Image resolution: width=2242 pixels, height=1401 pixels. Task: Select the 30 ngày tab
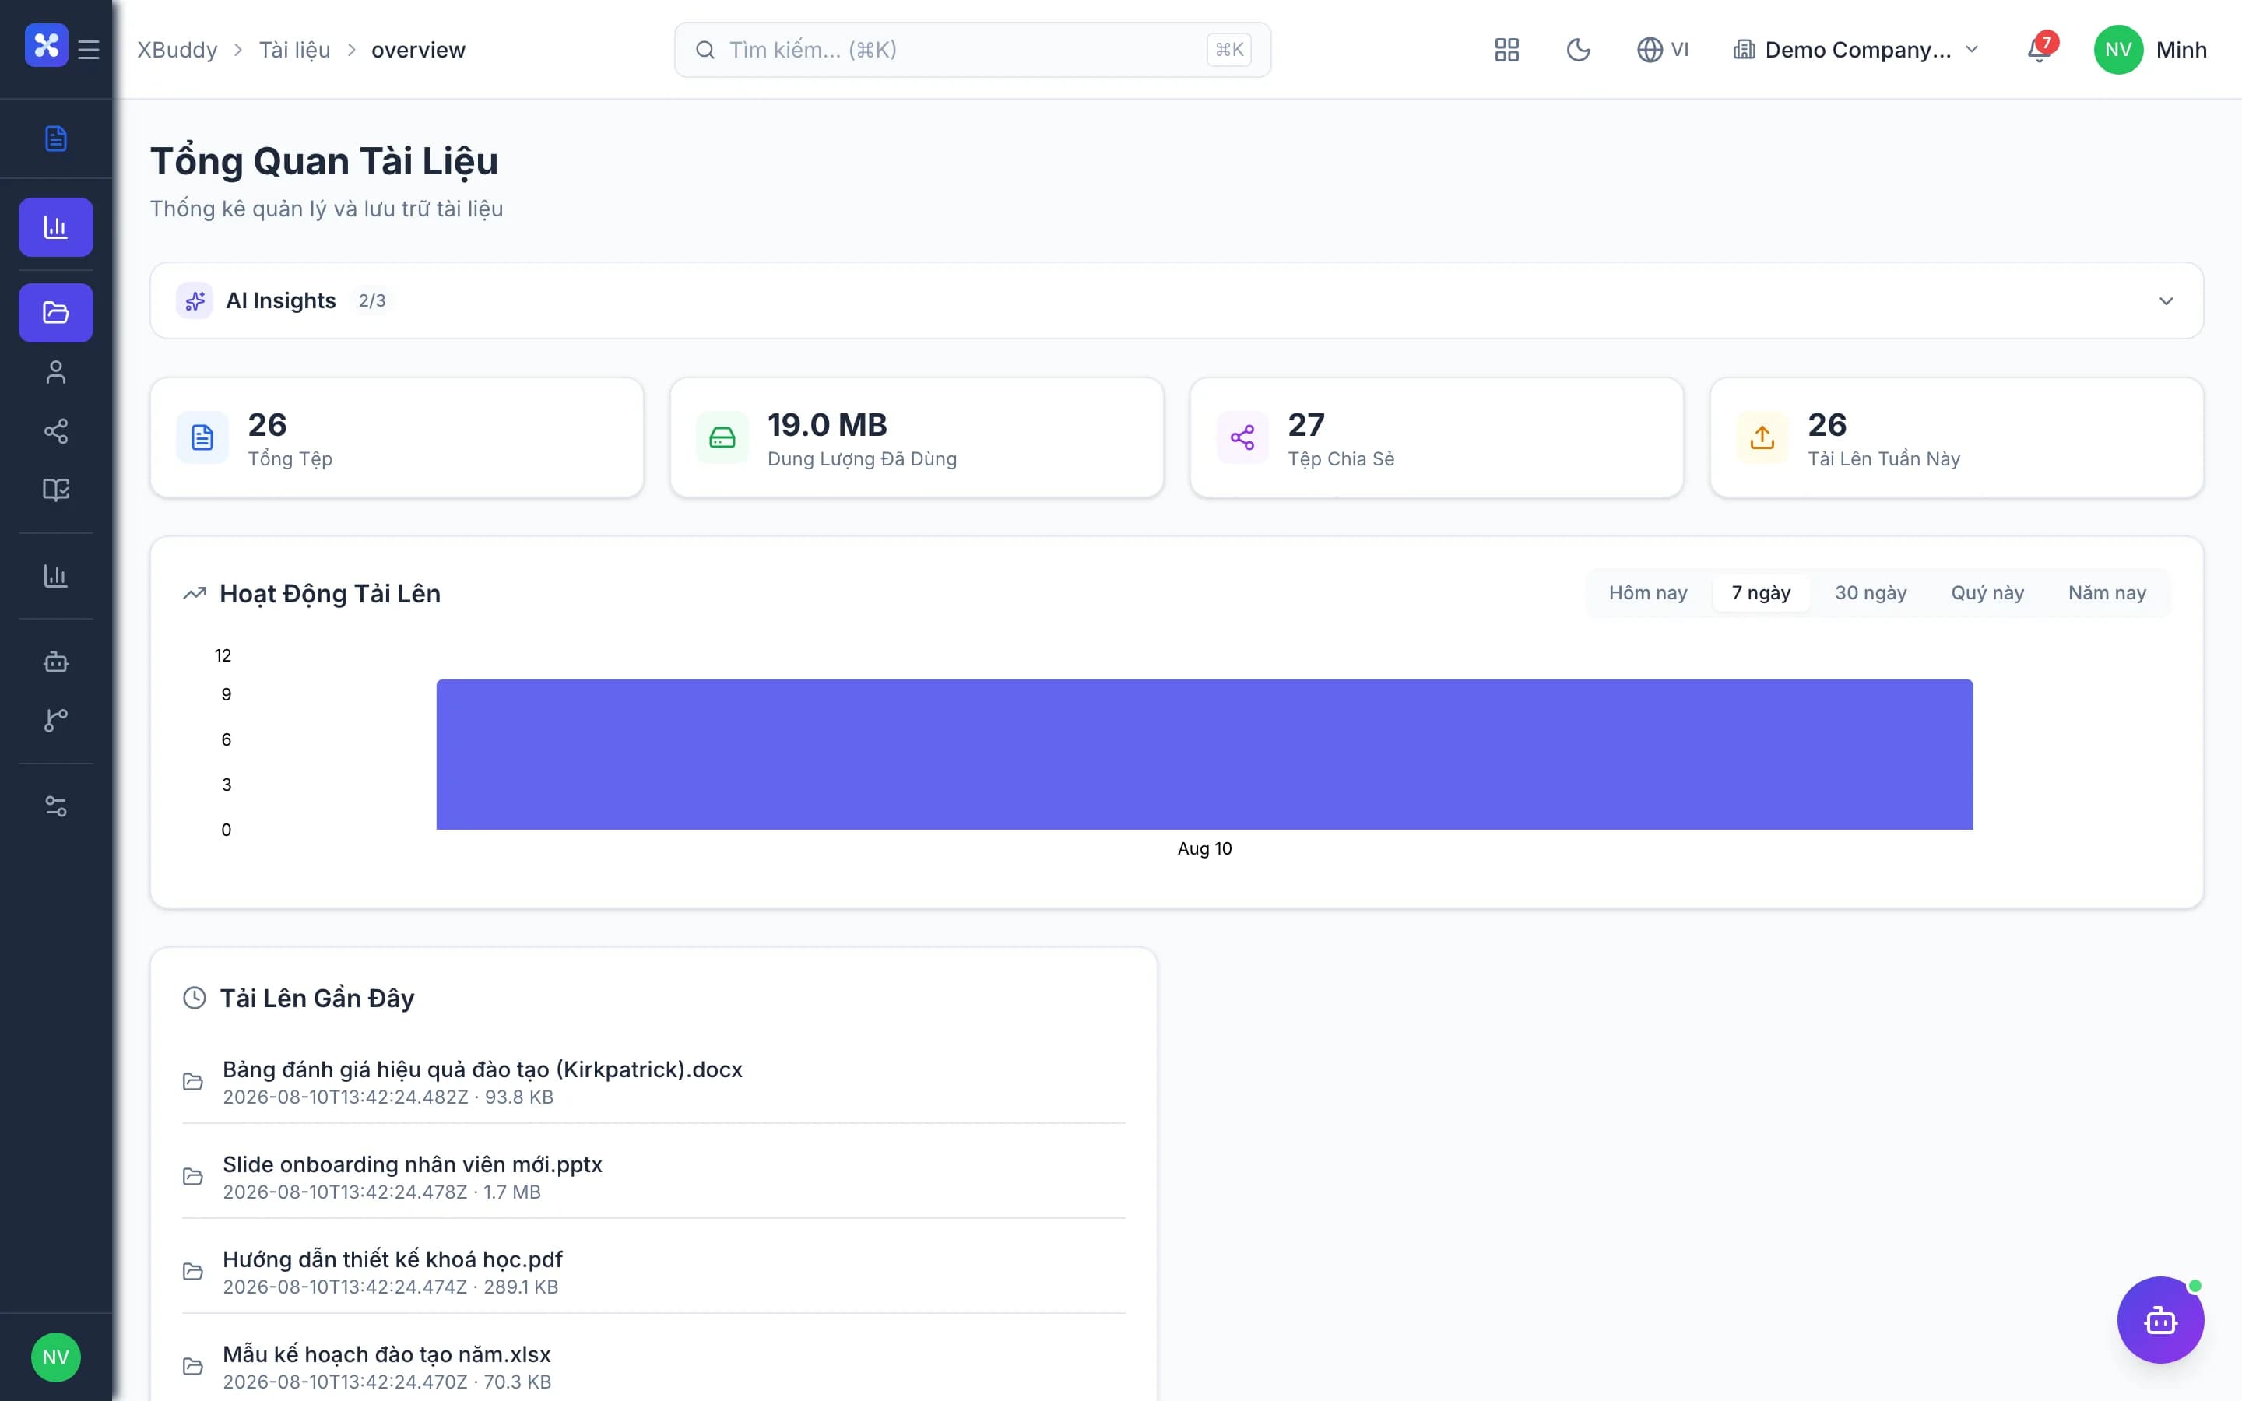click(x=1871, y=593)
